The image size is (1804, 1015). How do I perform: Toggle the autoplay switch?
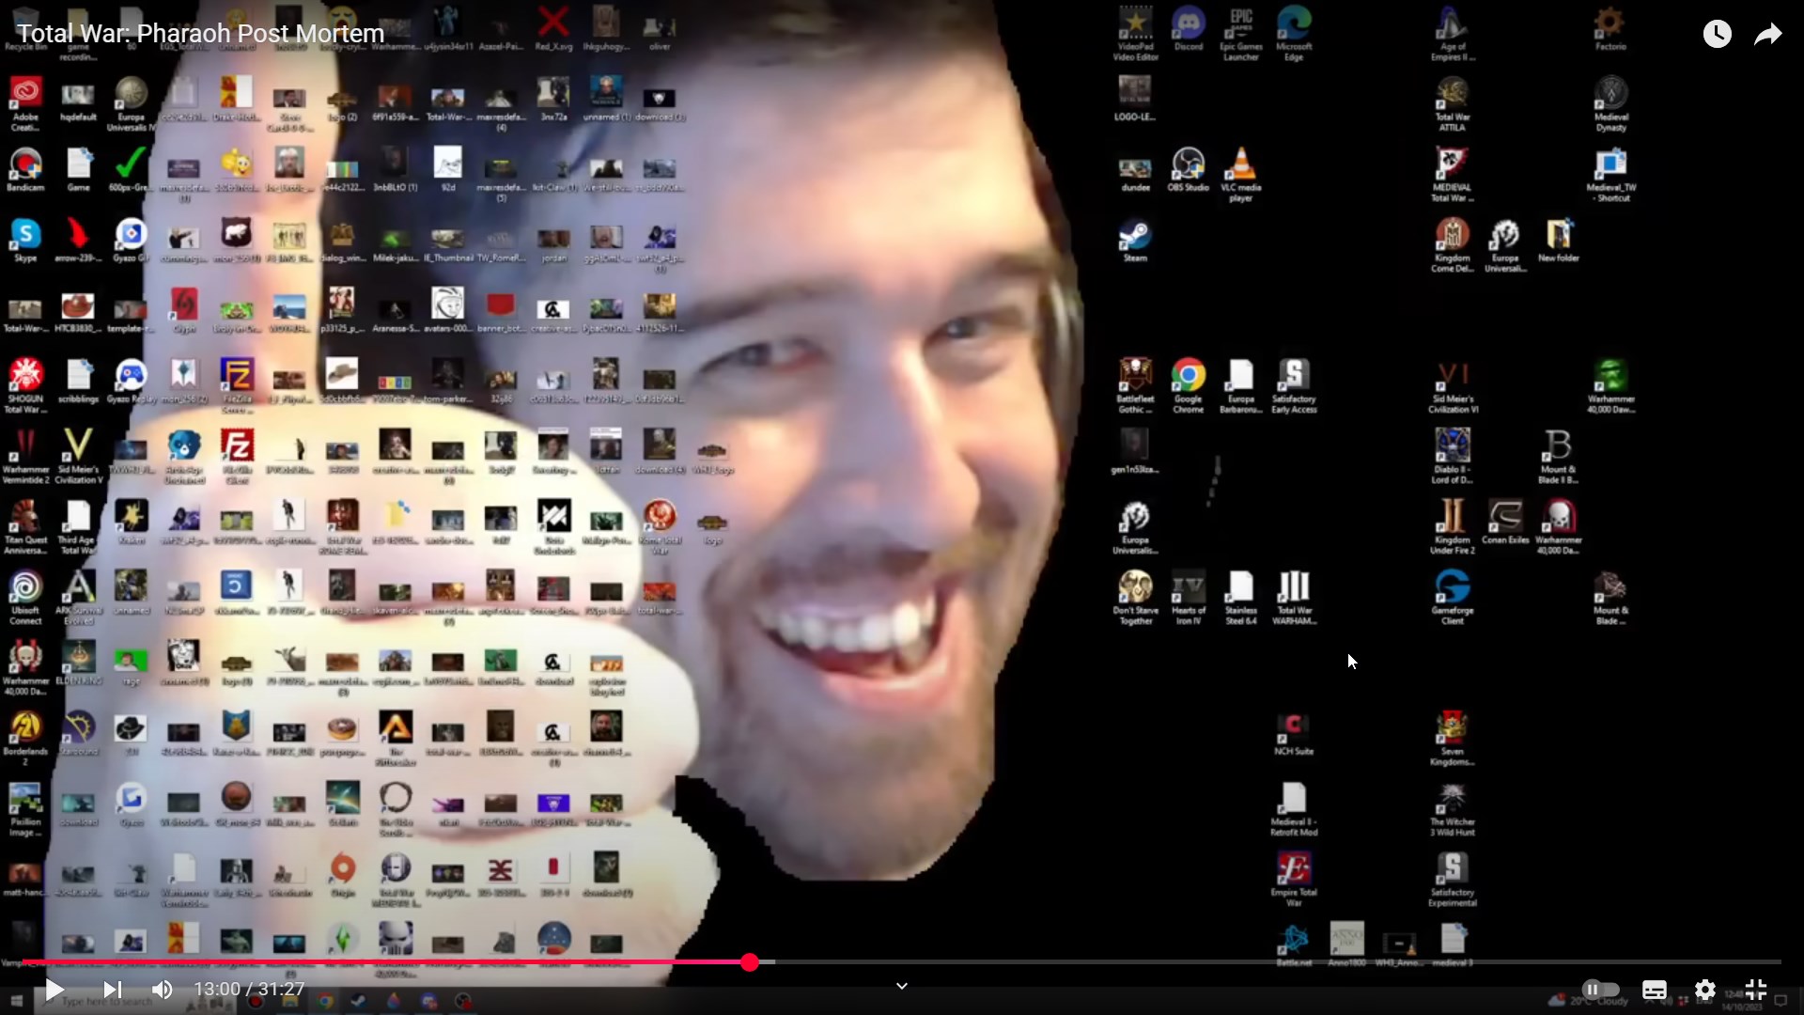pos(1601,990)
